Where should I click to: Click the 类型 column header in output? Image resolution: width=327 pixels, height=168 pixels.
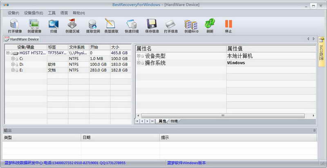(x=42, y=138)
